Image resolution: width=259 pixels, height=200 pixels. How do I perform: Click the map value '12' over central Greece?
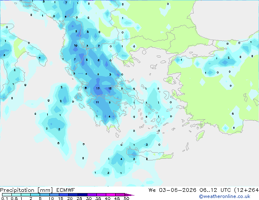pyautogui.click(x=110, y=89)
